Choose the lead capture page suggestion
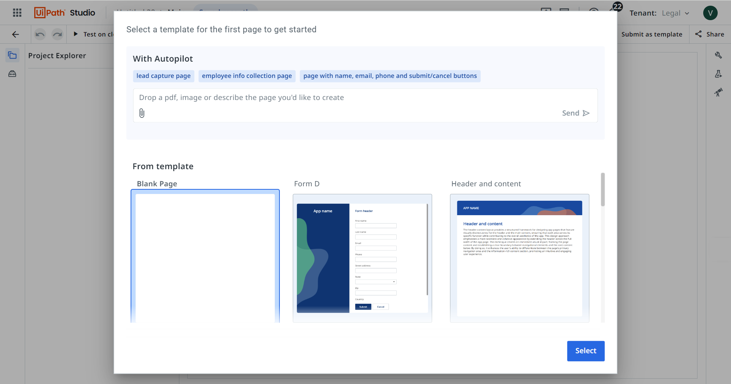The height and width of the screenshot is (384, 731). point(163,76)
